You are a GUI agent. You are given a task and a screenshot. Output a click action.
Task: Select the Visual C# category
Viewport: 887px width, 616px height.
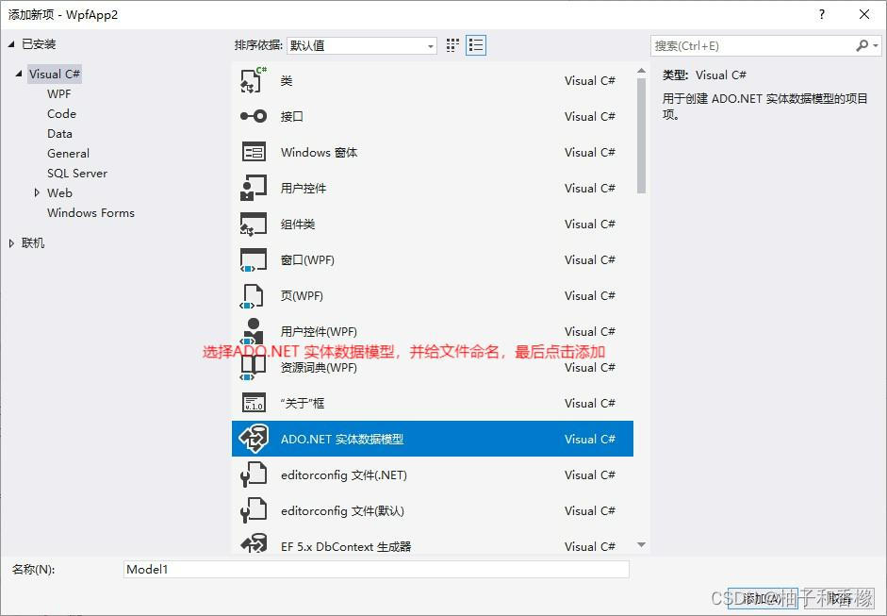55,75
